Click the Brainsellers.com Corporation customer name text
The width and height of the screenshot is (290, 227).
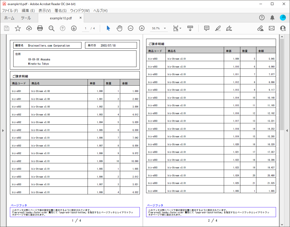coord(49,46)
